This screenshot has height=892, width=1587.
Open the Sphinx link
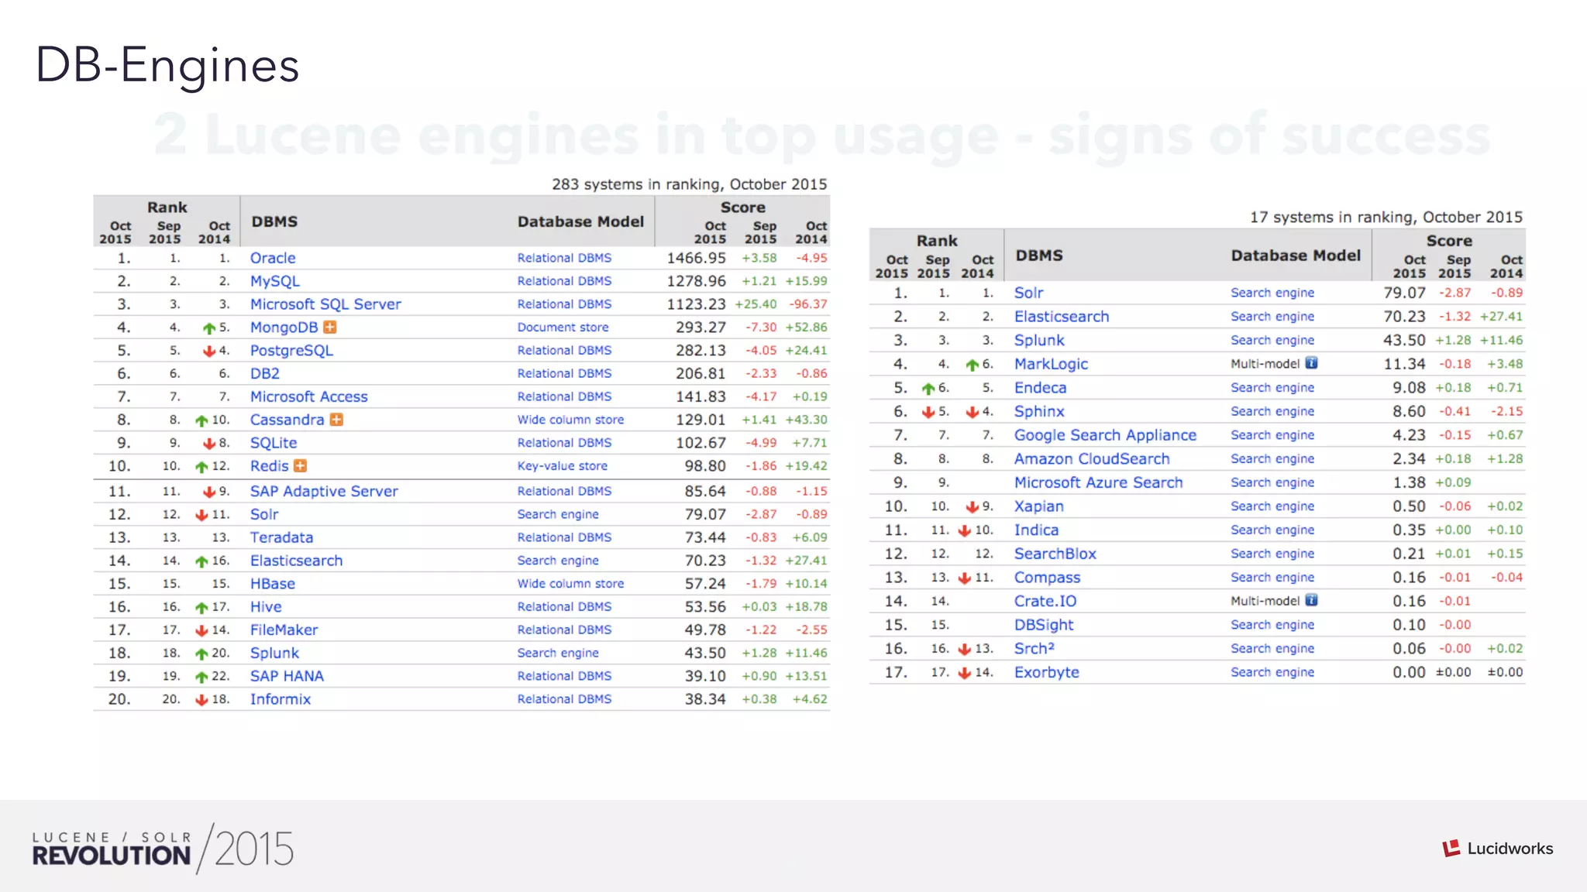click(x=1039, y=412)
